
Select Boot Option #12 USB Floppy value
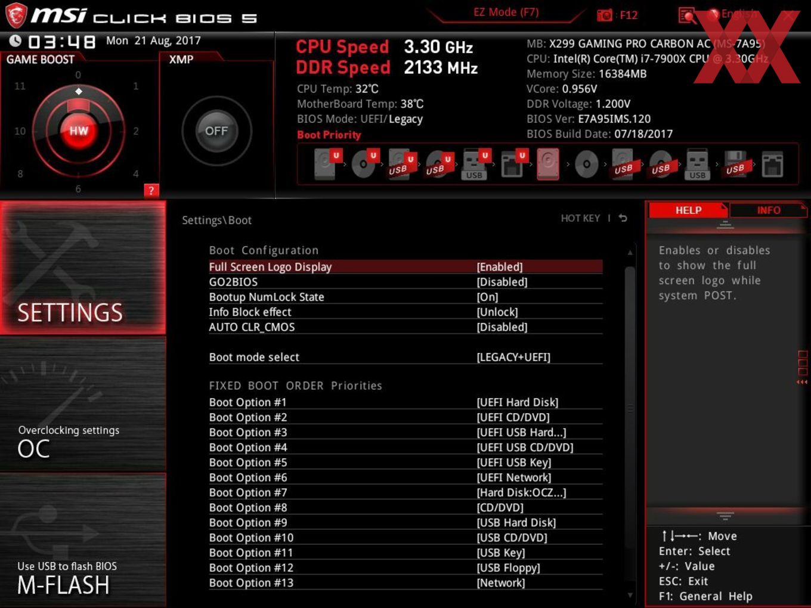click(x=508, y=567)
